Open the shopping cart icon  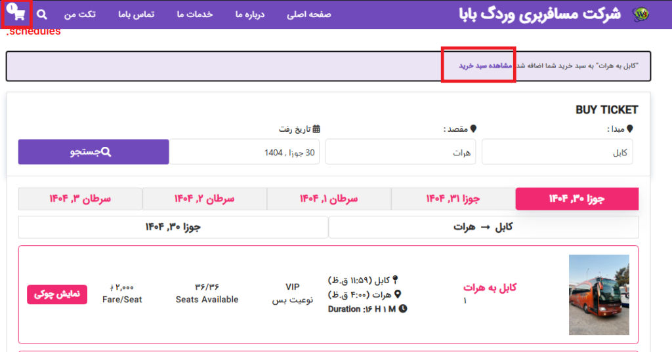[x=18, y=14]
